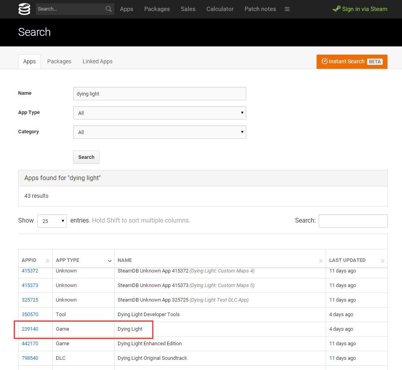Open app ID 442170 link
402x370 pixels.
[30, 344]
